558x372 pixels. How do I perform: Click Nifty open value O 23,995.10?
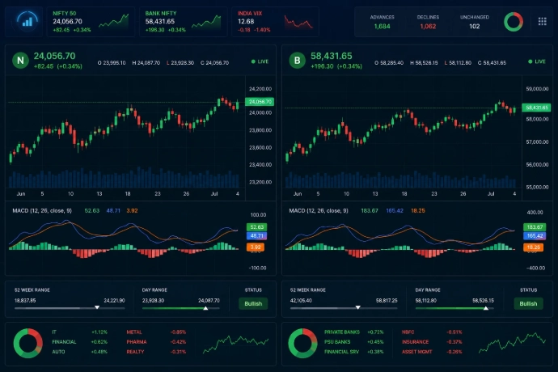point(112,63)
